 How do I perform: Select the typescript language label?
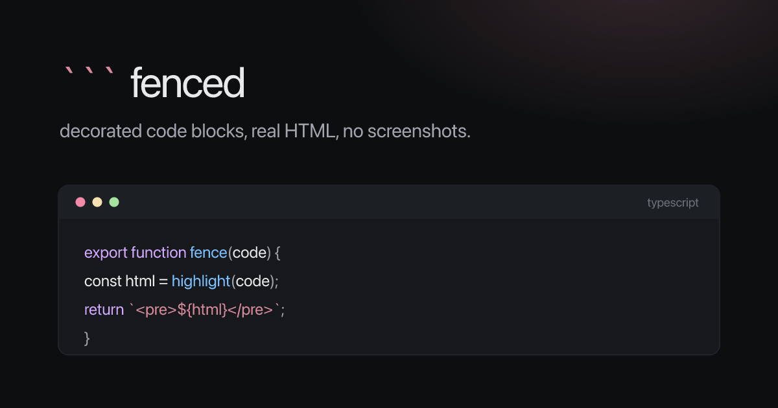673,203
